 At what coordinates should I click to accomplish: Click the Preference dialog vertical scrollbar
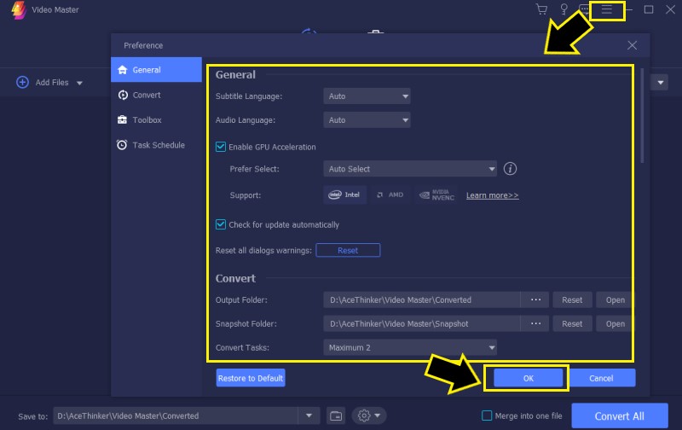pyautogui.click(x=643, y=116)
